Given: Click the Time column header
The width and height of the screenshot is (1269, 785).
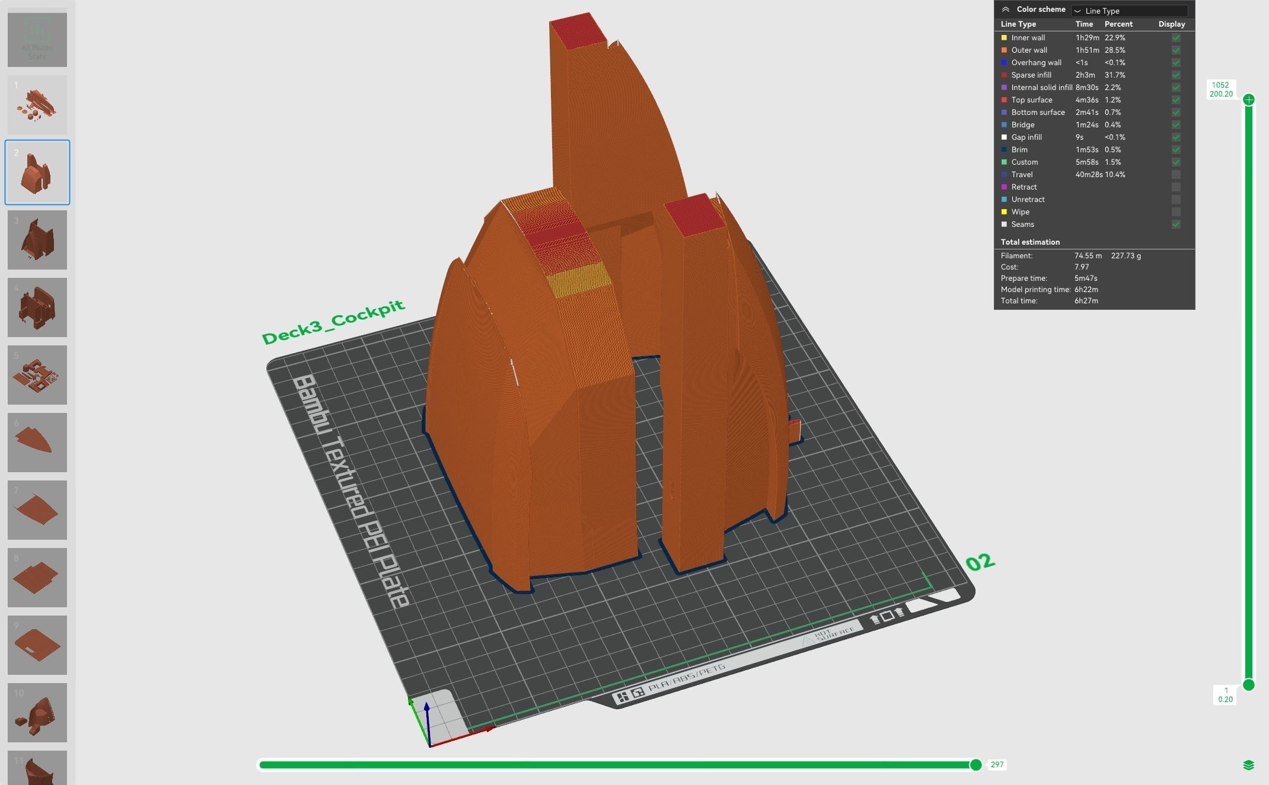Looking at the screenshot, I should (x=1084, y=24).
